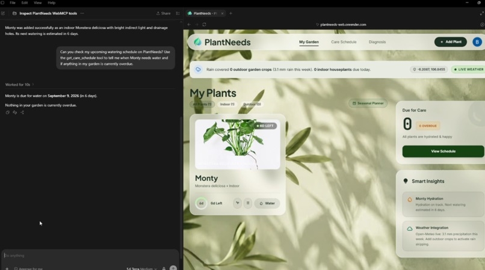Screen dimensions: 485x270
Task: Open the Help menu
Action: (x=51, y=3)
